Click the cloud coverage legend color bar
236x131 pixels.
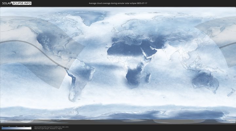pyautogui.click(x=16, y=128)
